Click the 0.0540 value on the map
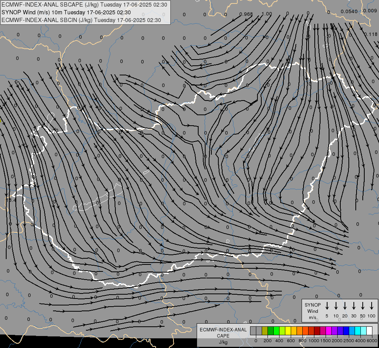379x348 pixels. click(x=349, y=11)
